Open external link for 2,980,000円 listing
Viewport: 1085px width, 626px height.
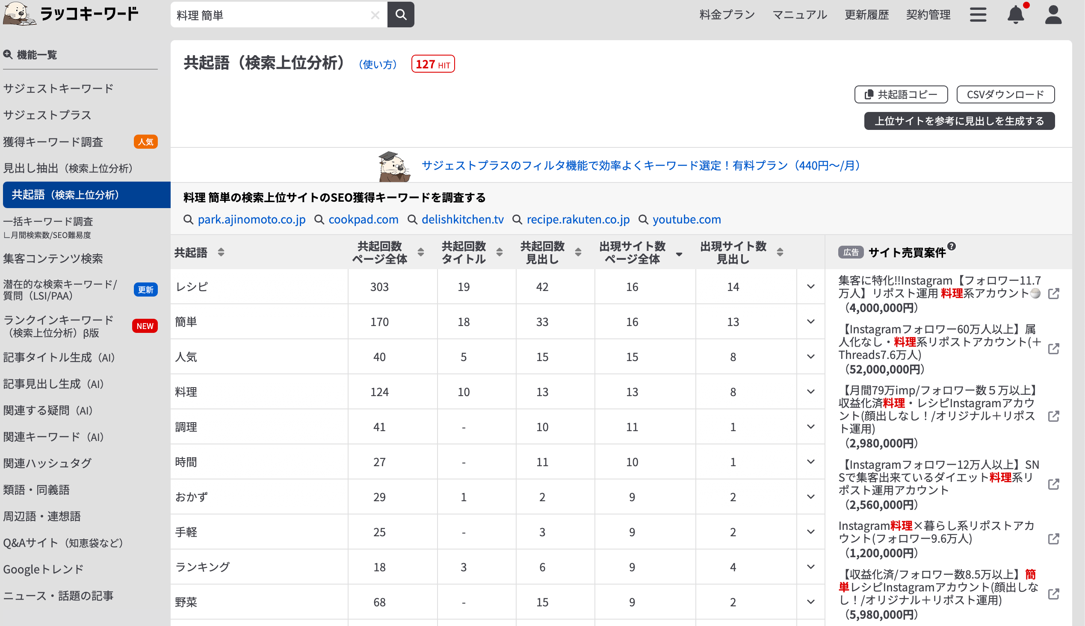[x=1053, y=416]
